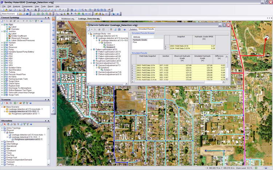Toggle the Pipe element checkbox
Viewport: 273px width, 170px height.
pyautogui.click(x=4, y=25)
